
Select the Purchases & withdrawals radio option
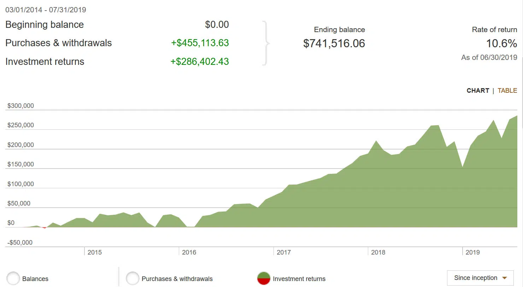[x=133, y=279]
